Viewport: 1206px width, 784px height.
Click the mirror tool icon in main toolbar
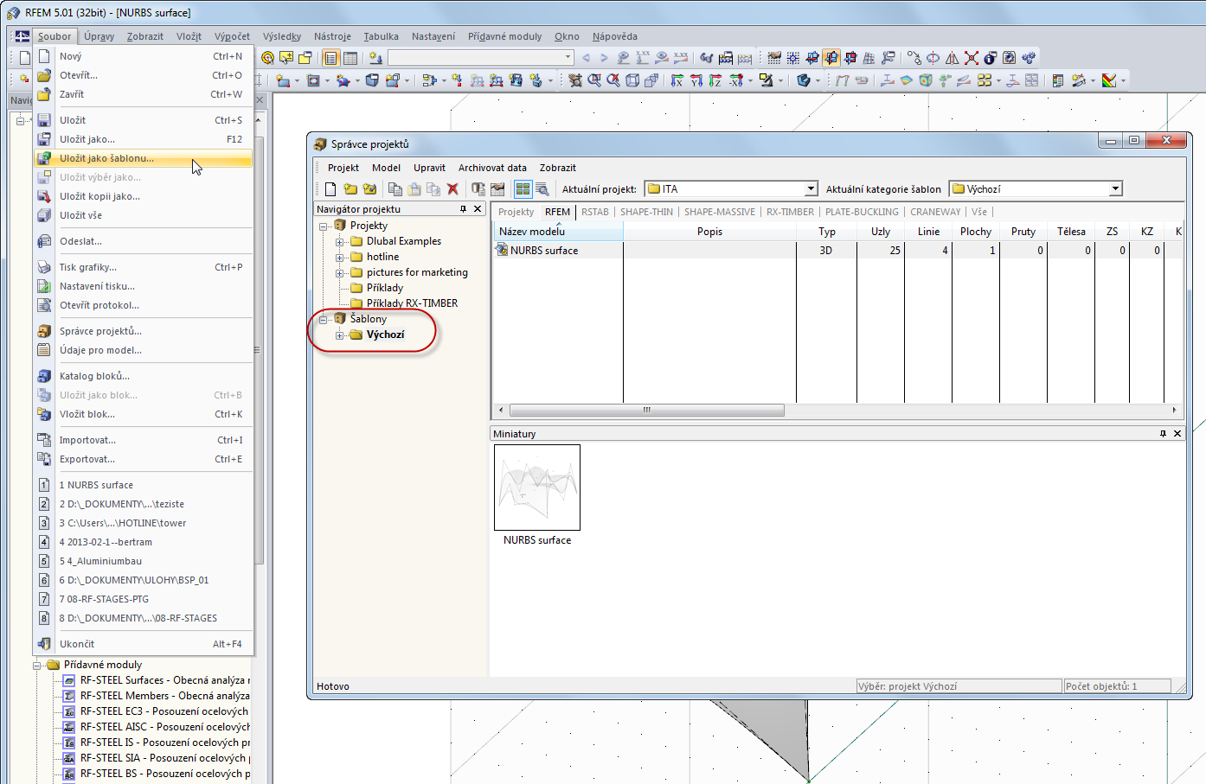click(x=952, y=58)
